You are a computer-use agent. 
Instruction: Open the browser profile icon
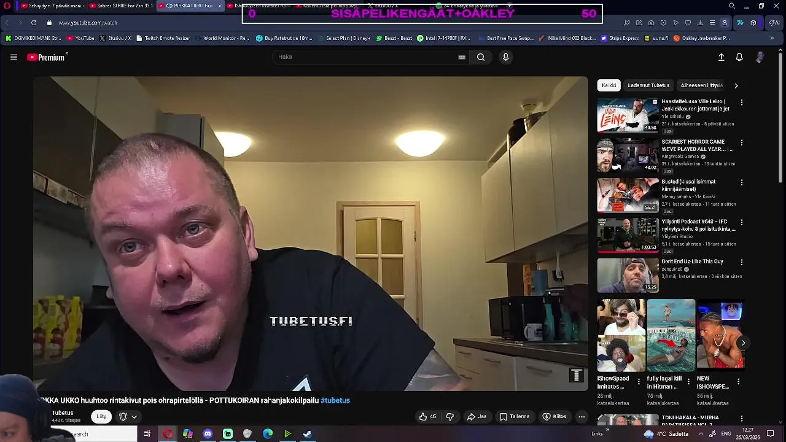click(x=725, y=23)
